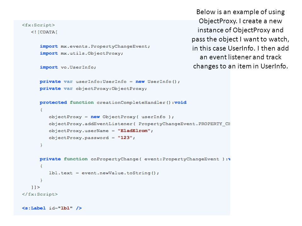Click the "EladElrom" string literal

tap(134, 131)
